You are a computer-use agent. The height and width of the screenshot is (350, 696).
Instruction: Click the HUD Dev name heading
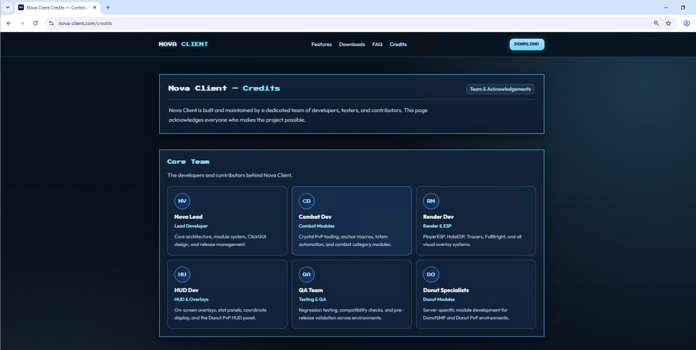pos(186,291)
